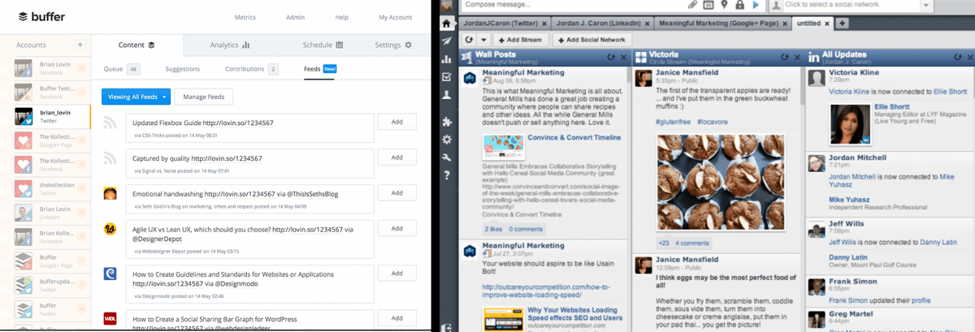Click feed icon beside Emotional handwashing post

point(110,193)
